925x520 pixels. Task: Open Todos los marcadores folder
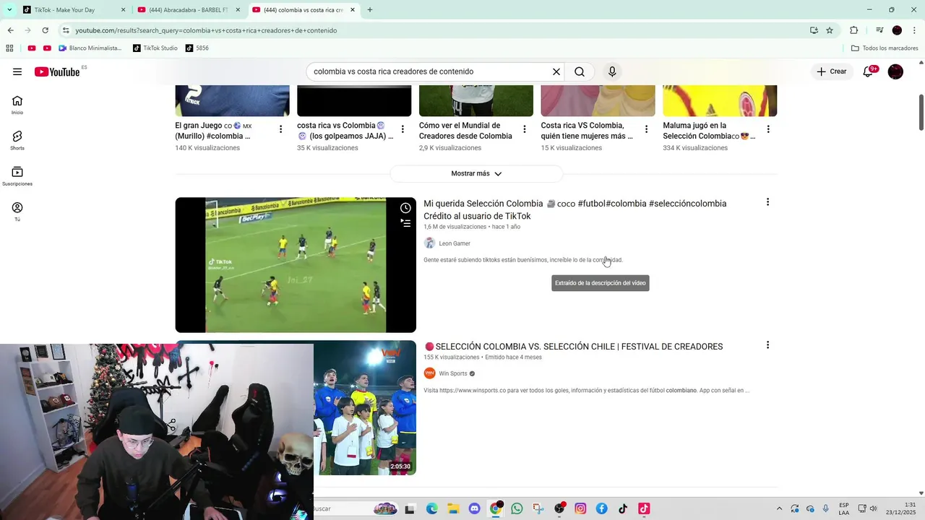coord(885,48)
